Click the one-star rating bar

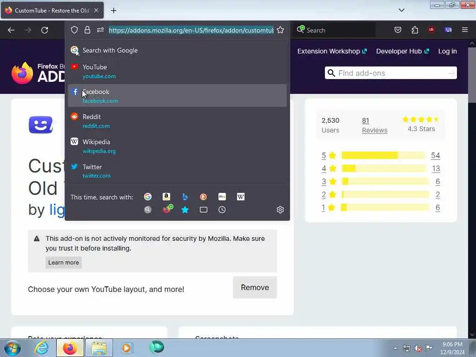click(385, 208)
